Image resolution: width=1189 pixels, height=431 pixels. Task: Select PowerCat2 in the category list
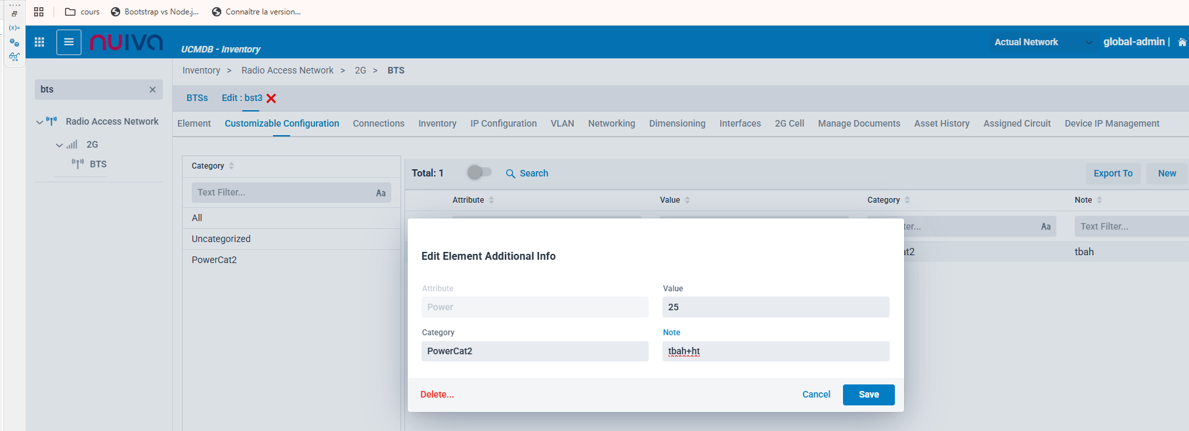coord(214,260)
